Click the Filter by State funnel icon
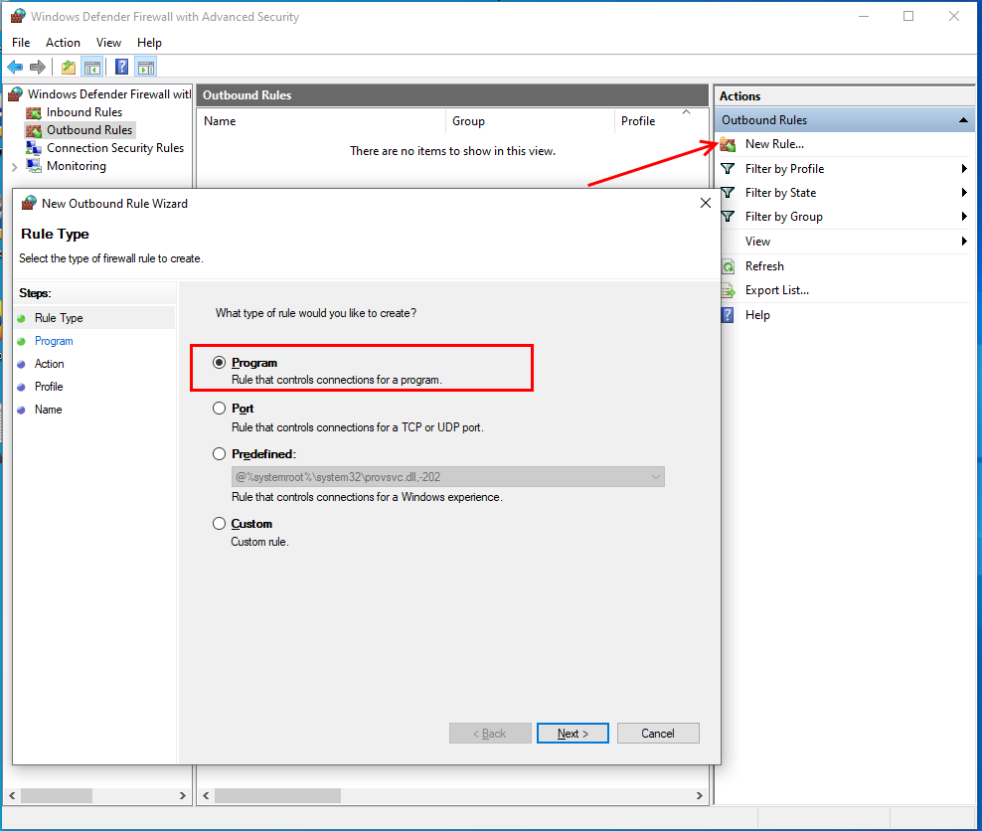 (728, 193)
